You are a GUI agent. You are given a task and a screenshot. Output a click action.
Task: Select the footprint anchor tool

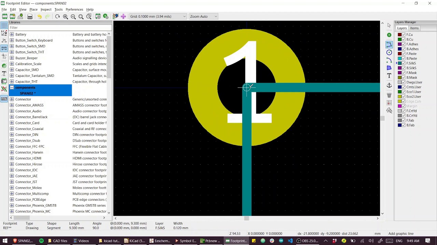(x=389, y=85)
